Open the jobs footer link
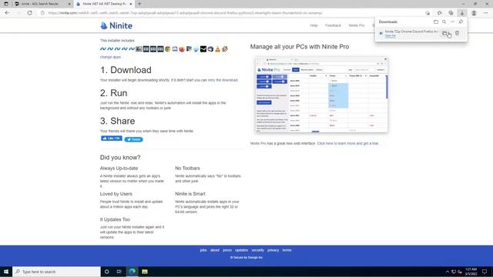493x277 pixels. pyautogui.click(x=203, y=250)
